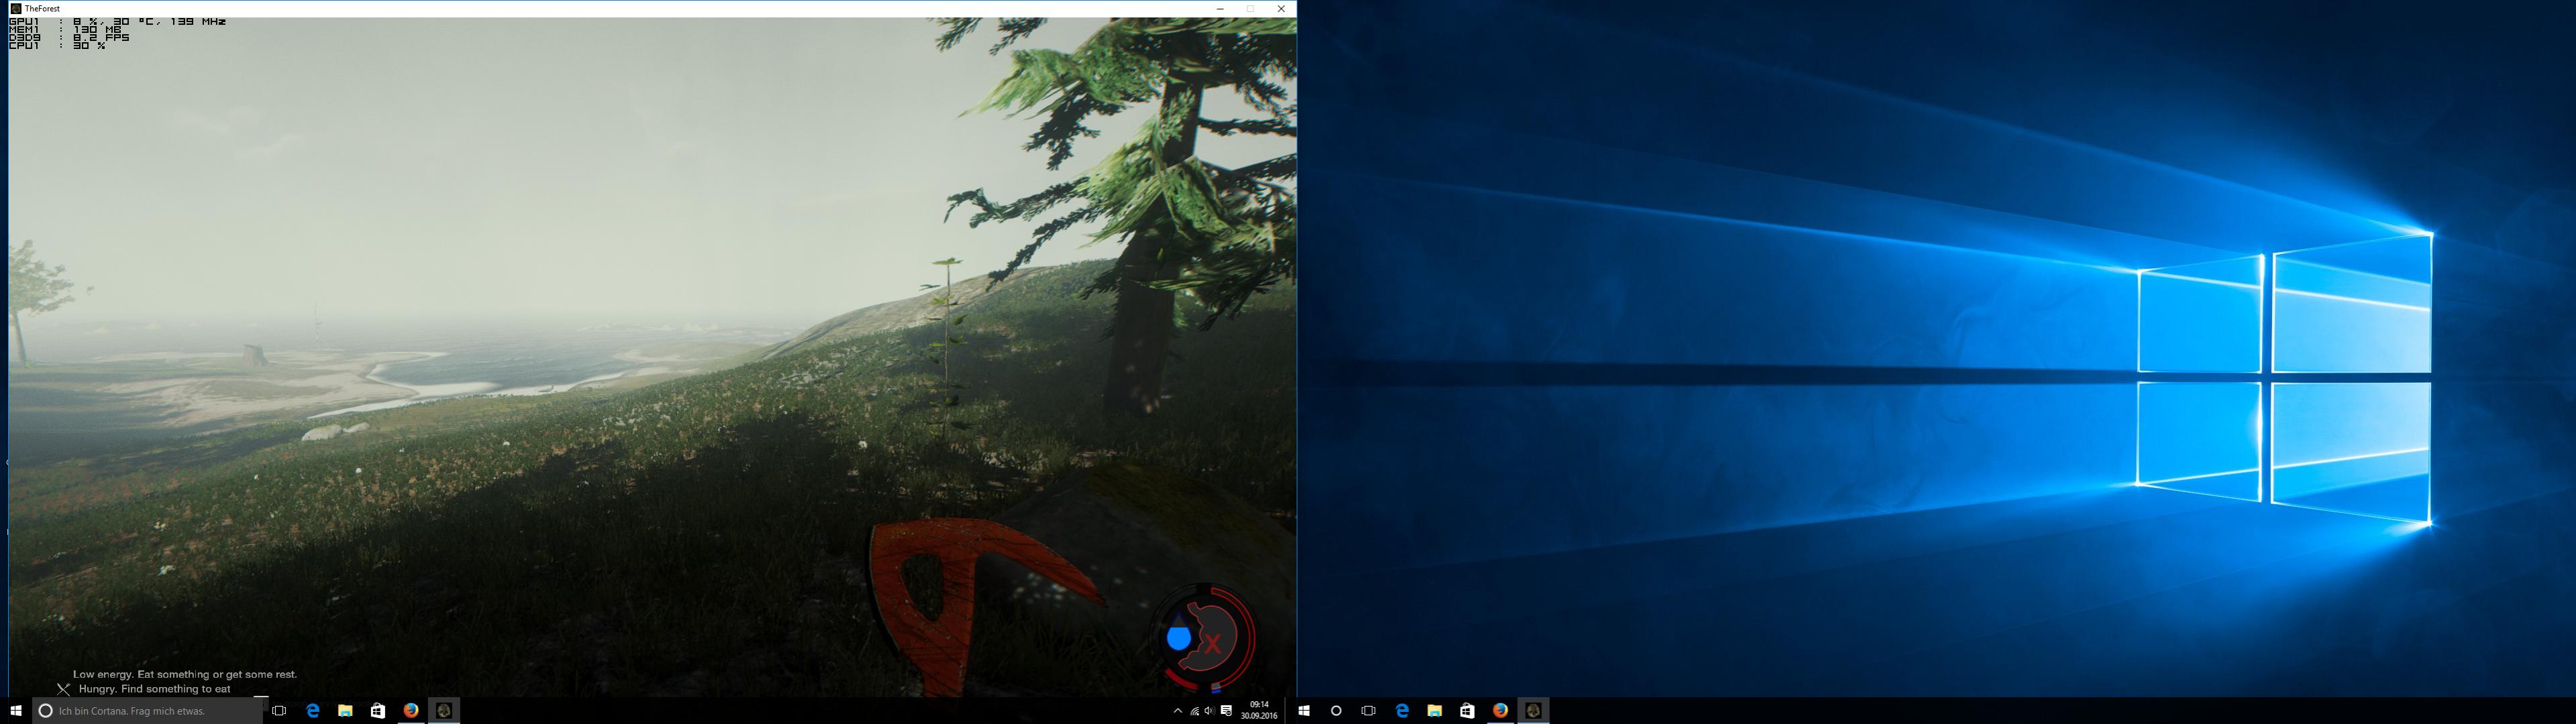
Task: Open Task View on the left taskbar
Action: (x=279, y=711)
